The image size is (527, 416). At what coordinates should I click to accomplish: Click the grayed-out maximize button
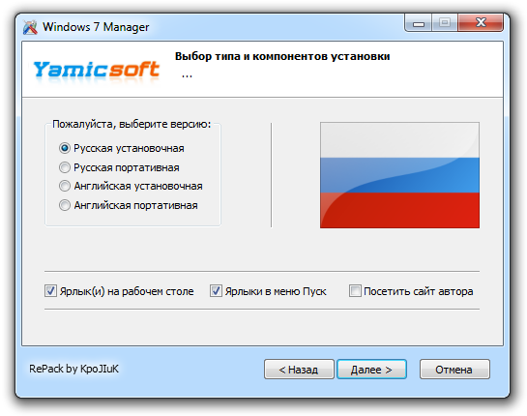coord(445,23)
